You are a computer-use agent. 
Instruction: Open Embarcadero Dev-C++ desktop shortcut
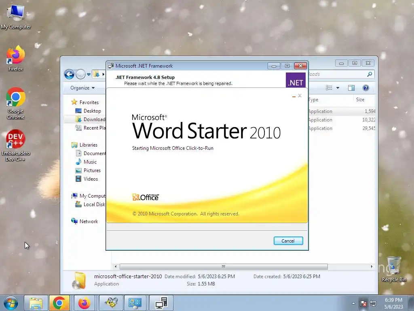pos(16,145)
